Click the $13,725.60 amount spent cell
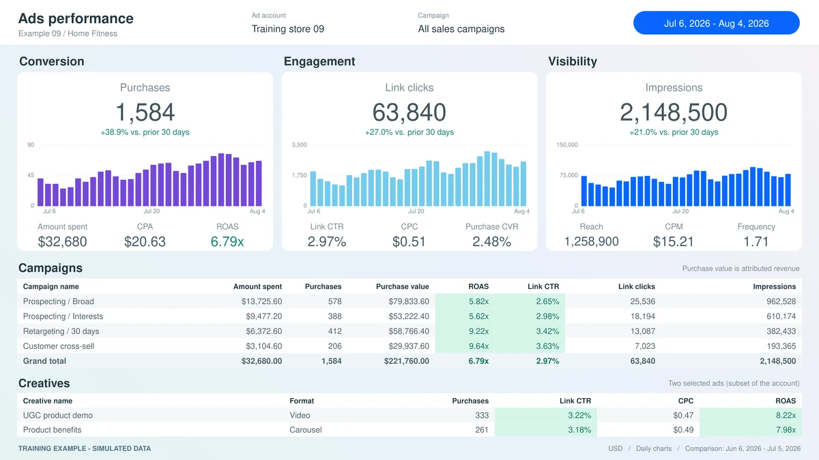 point(261,301)
